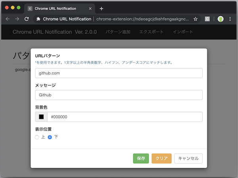
Task: Open the パターン追加 menu item
Action: coord(118,32)
